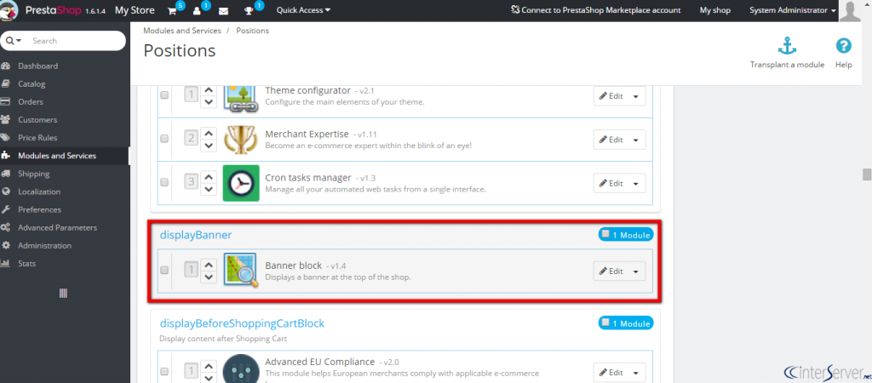Open the System Administrator dropdown

(x=793, y=10)
